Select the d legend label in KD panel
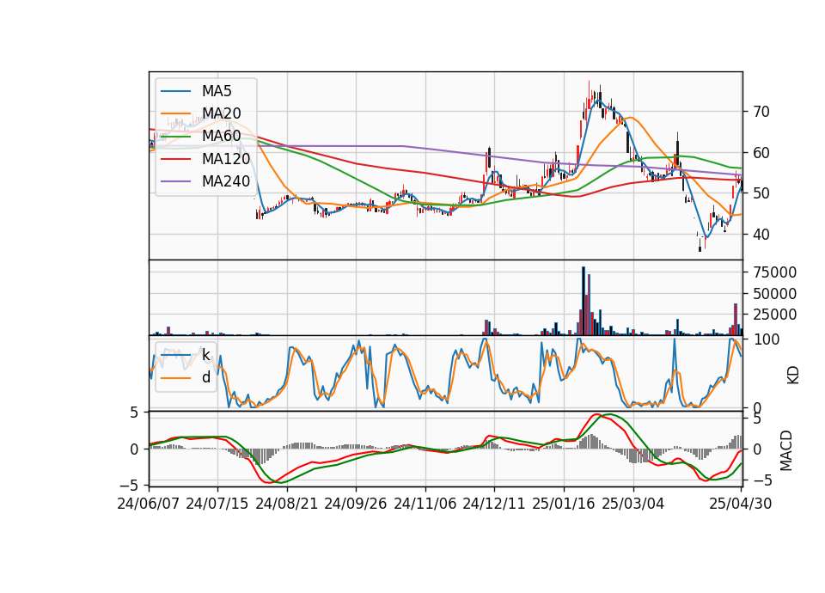This screenshot has height=593, width=825. point(206,377)
